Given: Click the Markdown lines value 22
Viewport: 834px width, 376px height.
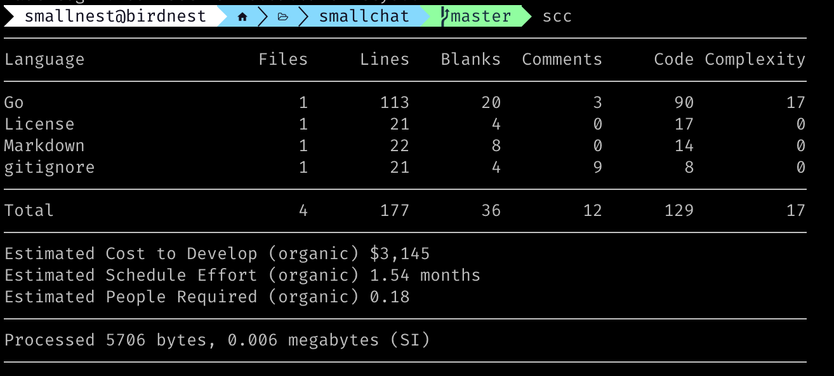Looking at the screenshot, I should 400,145.
